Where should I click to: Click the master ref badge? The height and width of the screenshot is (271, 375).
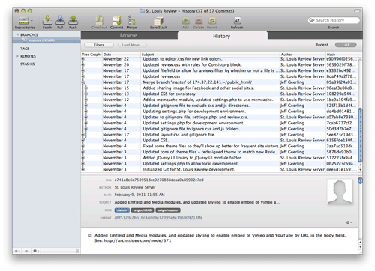(x=122, y=210)
